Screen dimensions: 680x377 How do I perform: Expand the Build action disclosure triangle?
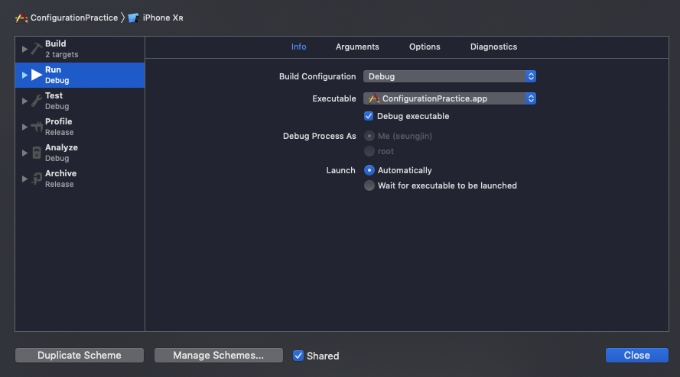tap(24, 49)
